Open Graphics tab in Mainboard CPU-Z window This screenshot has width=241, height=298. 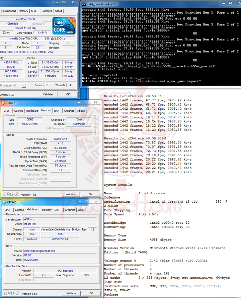(x=70, y=210)
